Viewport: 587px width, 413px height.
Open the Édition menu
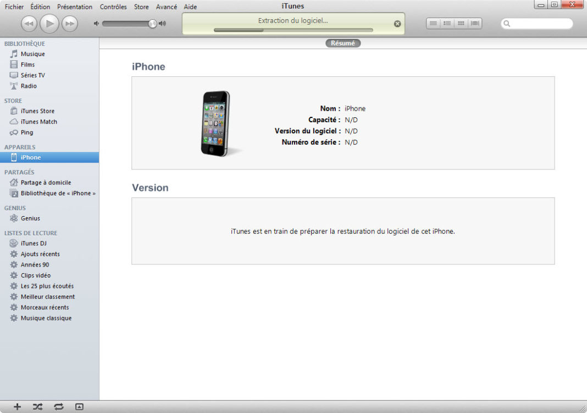point(40,7)
